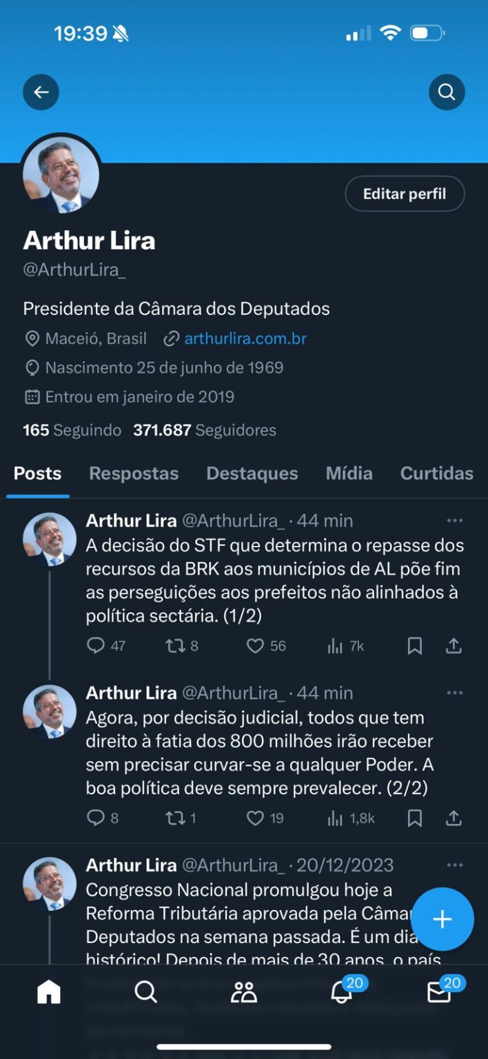Open Notifications bell with 20 badge
Image resolution: width=488 pixels, height=1059 pixels.
[342, 991]
